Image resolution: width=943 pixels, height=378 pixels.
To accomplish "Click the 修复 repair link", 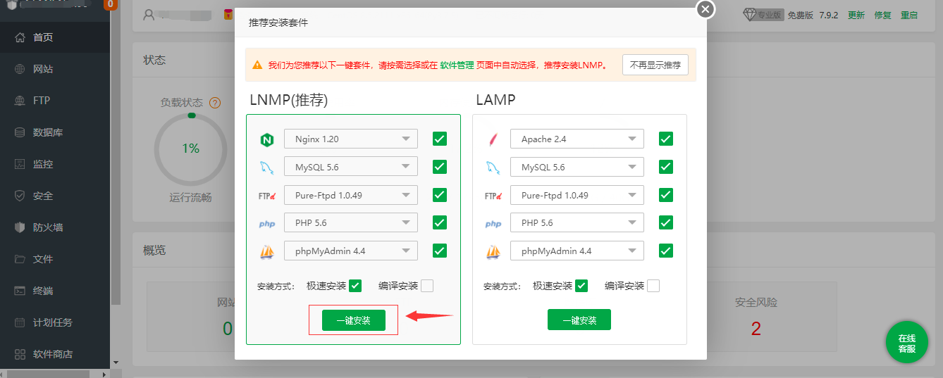I will (883, 15).
